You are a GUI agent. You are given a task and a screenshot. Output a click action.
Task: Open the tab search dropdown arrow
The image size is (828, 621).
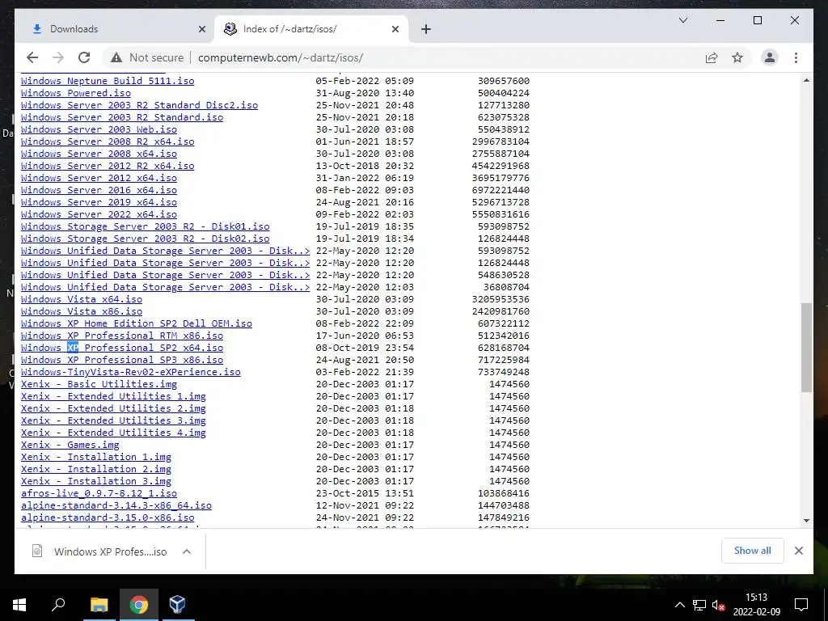pos(682,20)
